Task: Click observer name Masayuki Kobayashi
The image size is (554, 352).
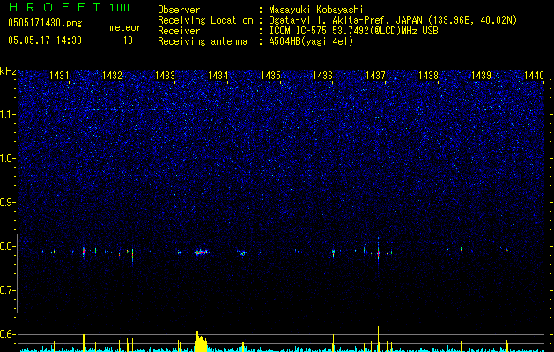Action: 316,10
